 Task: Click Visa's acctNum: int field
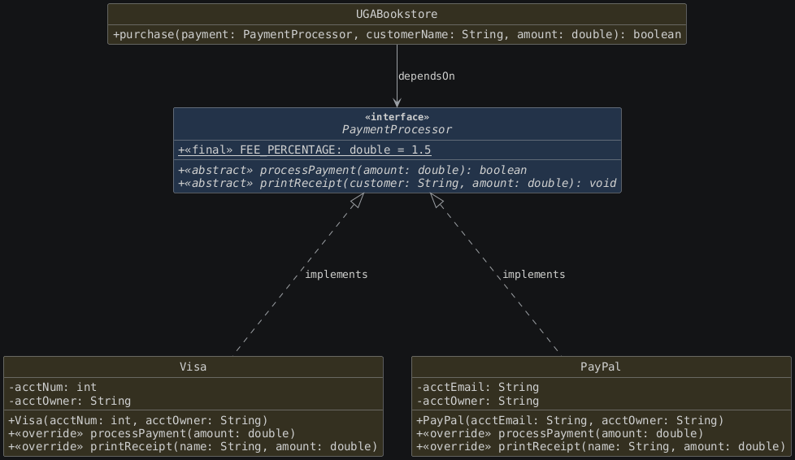click(53, 387)
